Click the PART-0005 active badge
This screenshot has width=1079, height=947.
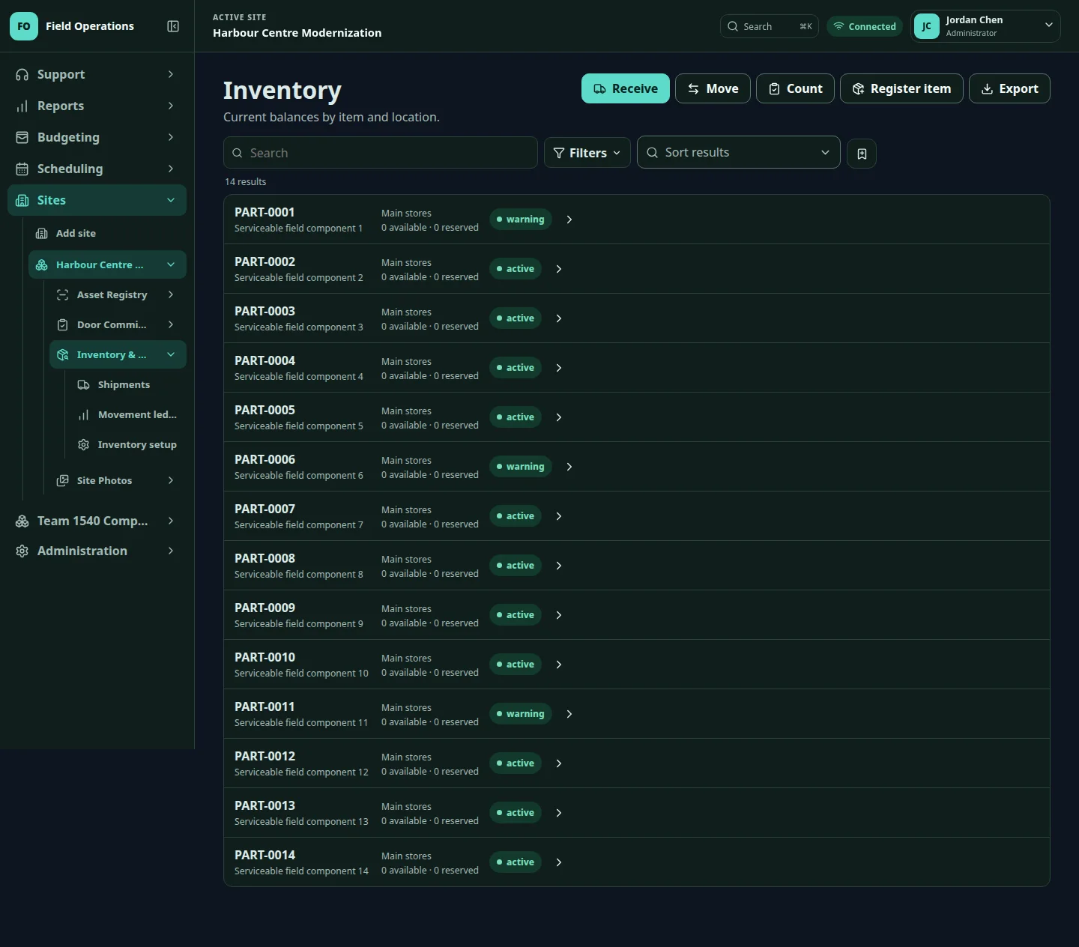tap(516, 417)
